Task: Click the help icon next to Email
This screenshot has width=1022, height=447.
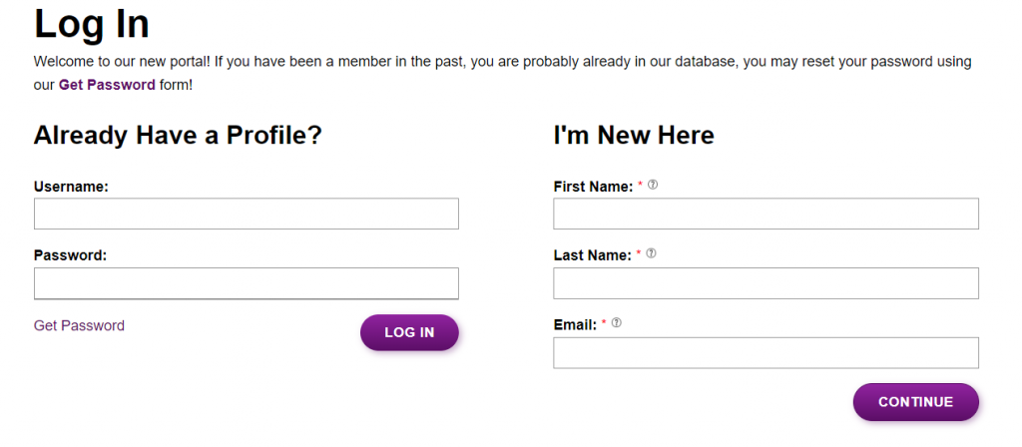Action: (x=617, y=323)
